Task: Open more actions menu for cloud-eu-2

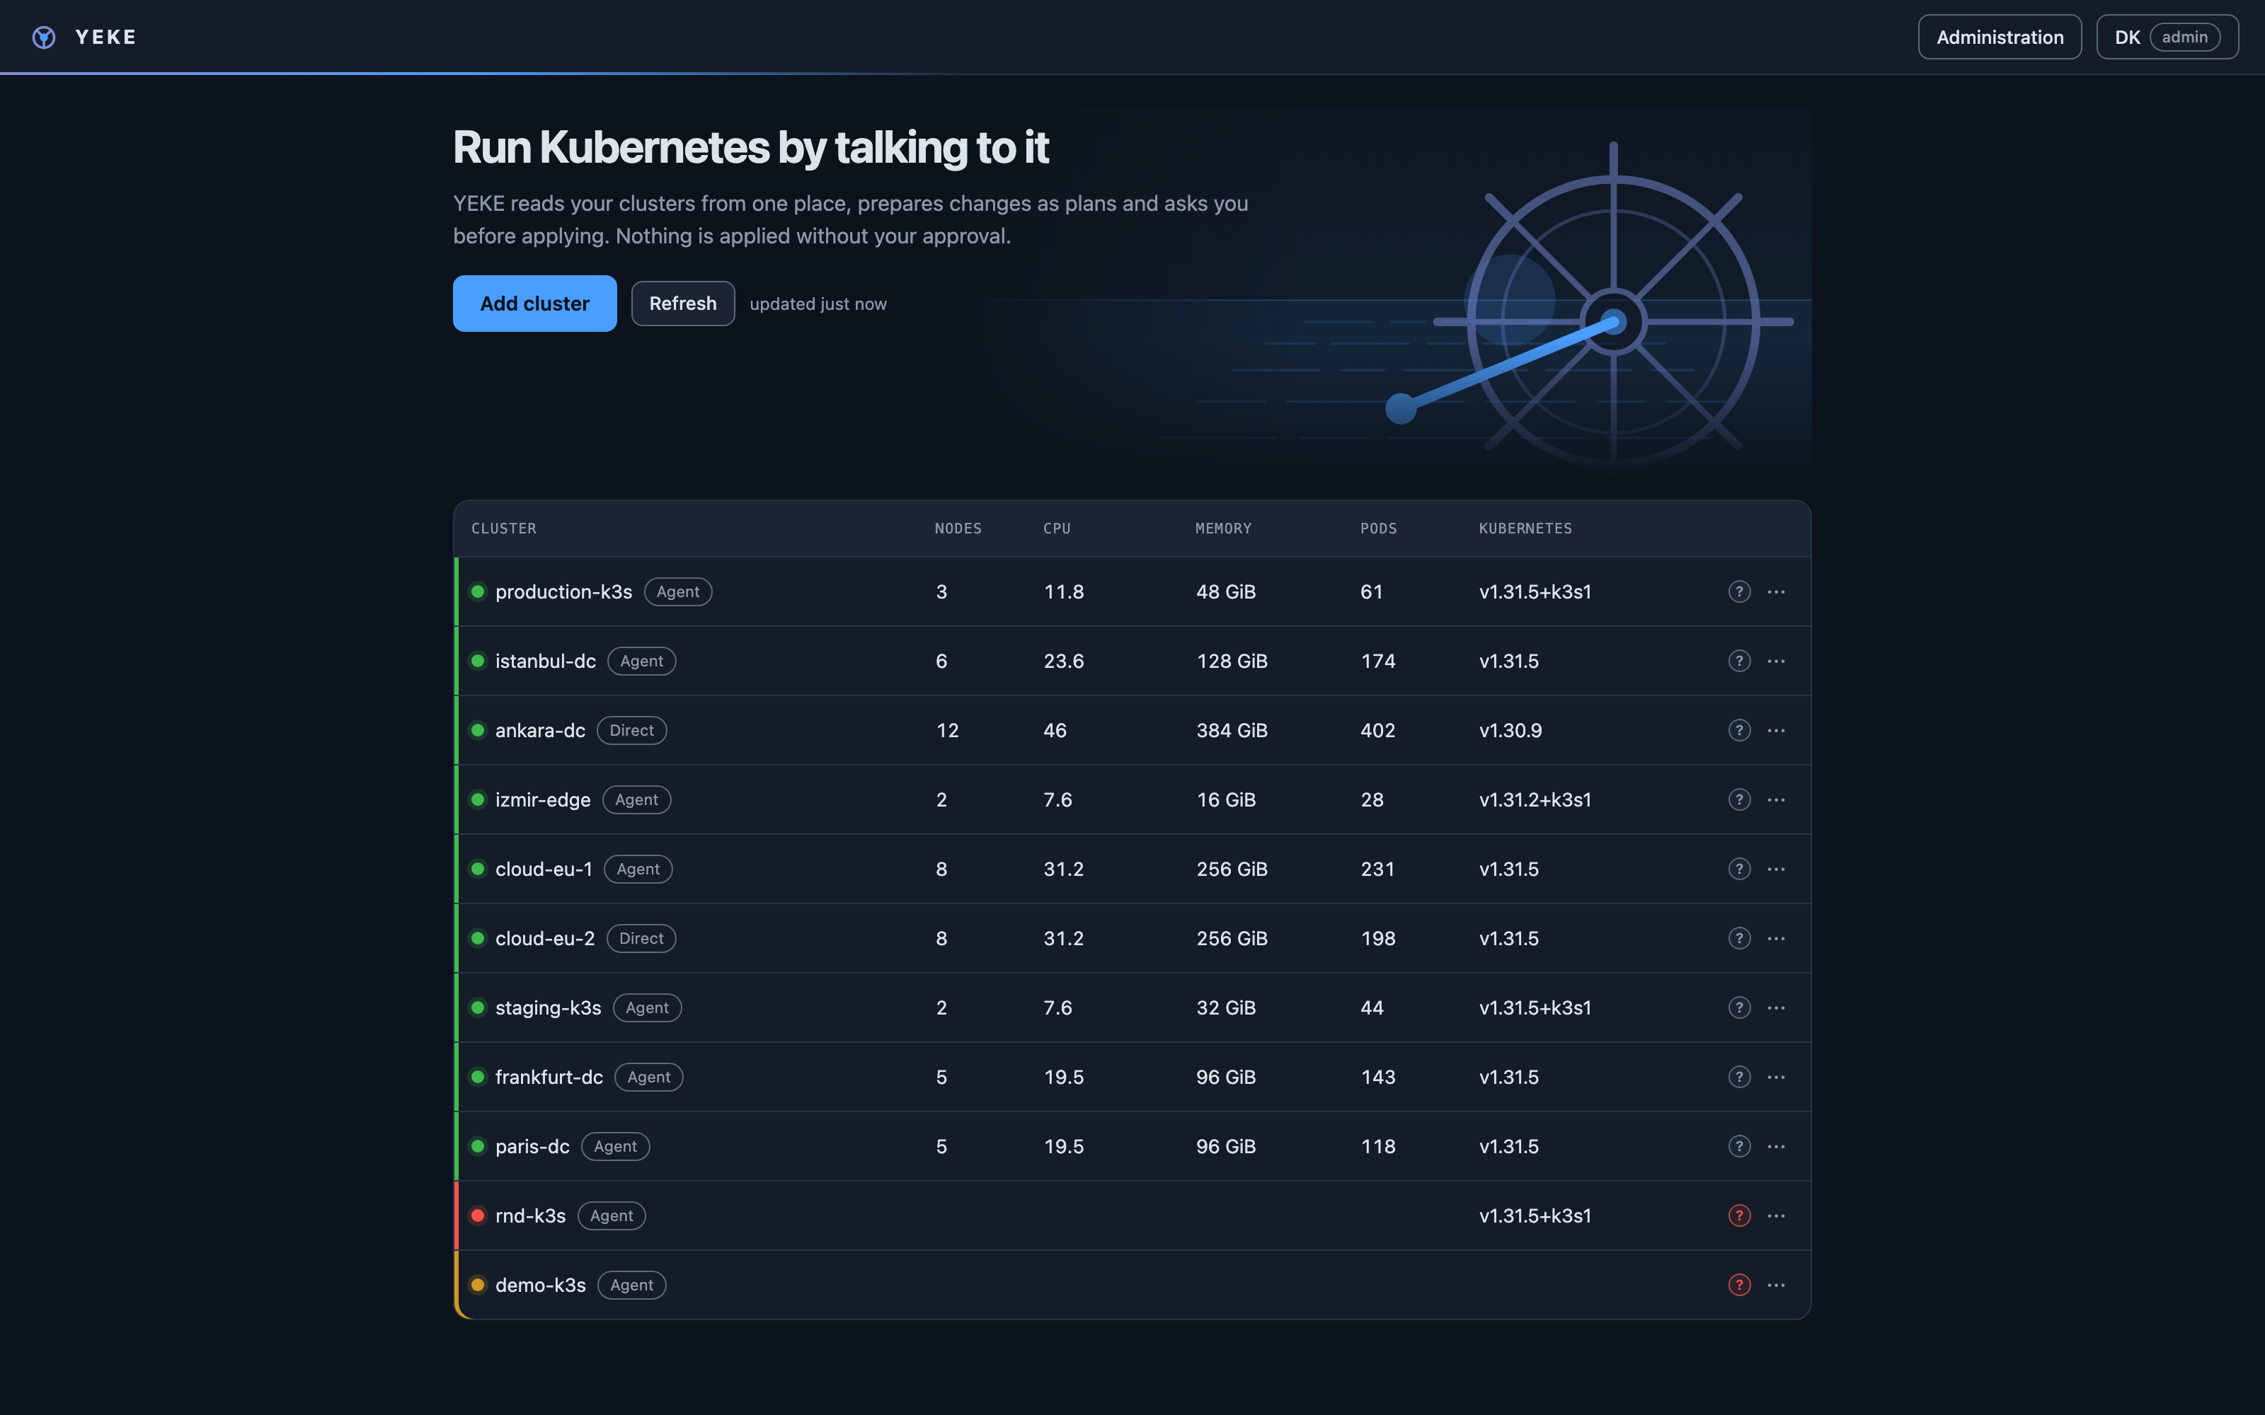Action: pos(1775,937)
